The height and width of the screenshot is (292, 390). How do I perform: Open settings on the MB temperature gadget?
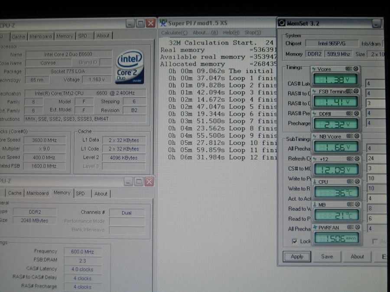point(351,204)
